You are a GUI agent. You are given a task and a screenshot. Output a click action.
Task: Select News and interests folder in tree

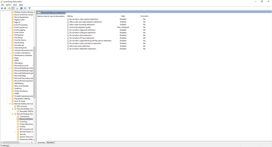pyautogui.click(x=21, y=86)
